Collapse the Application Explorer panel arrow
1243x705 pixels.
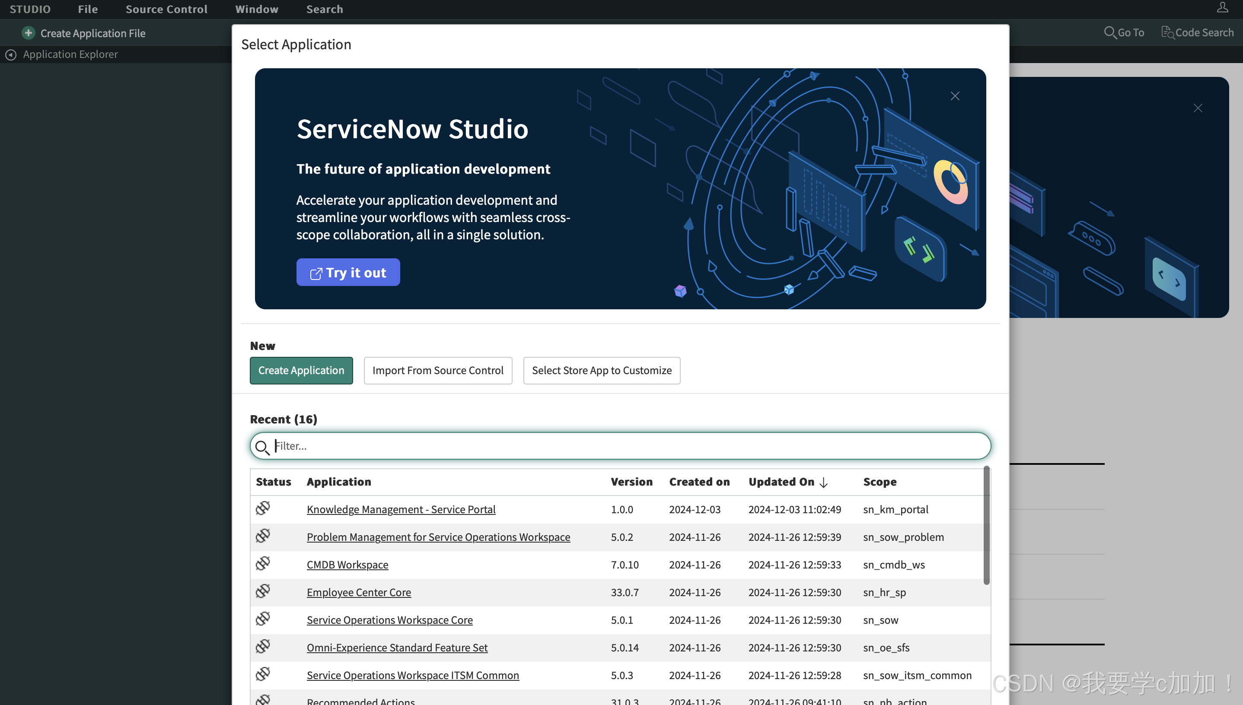[x=11, y=55]
